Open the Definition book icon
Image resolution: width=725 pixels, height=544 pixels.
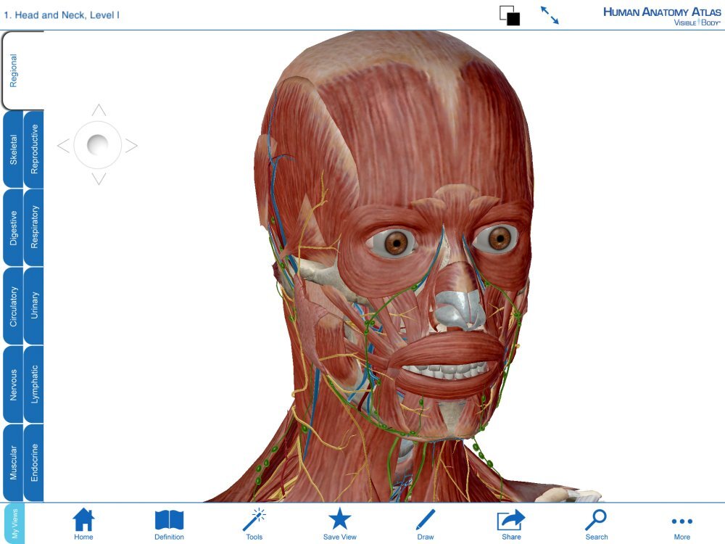(170, 521)
